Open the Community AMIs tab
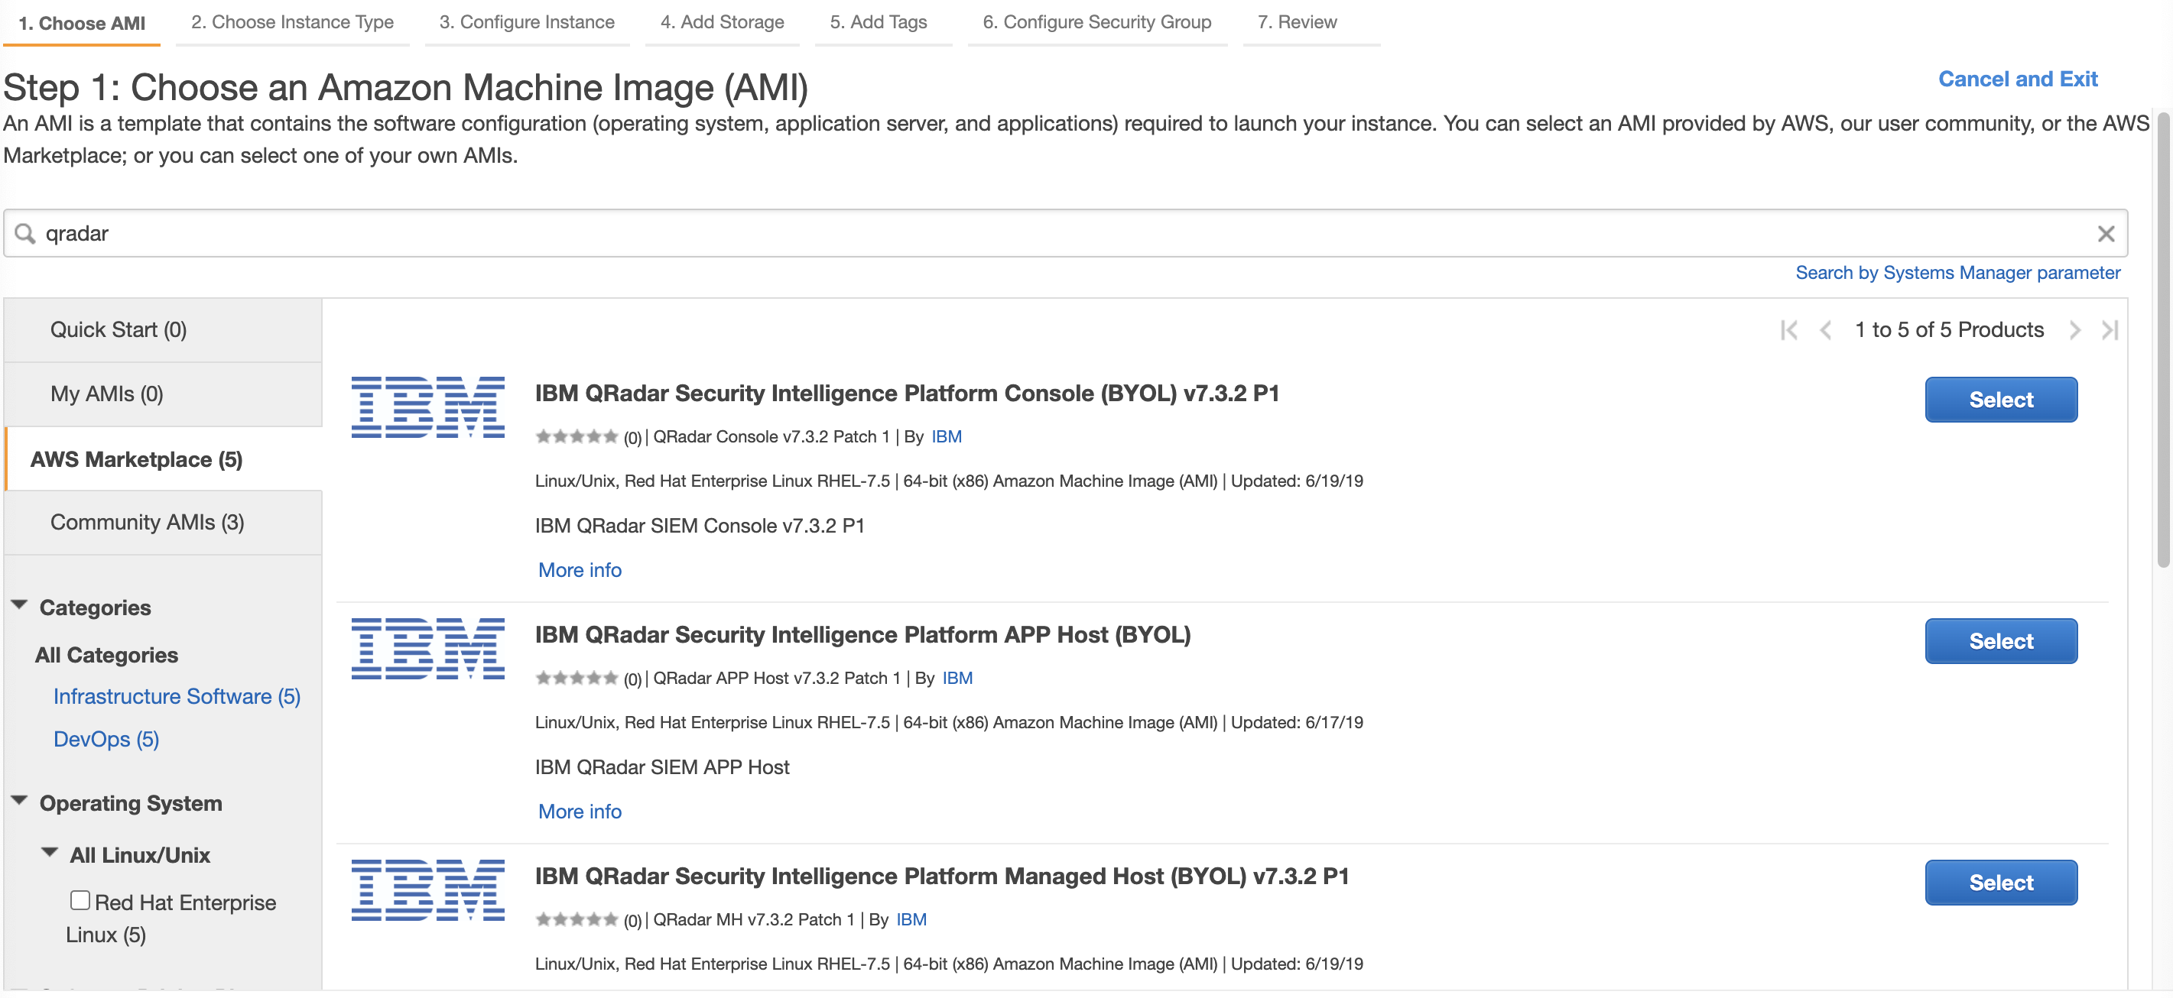This screenshot has height=998, width=2173. click(x=147, y=523)
